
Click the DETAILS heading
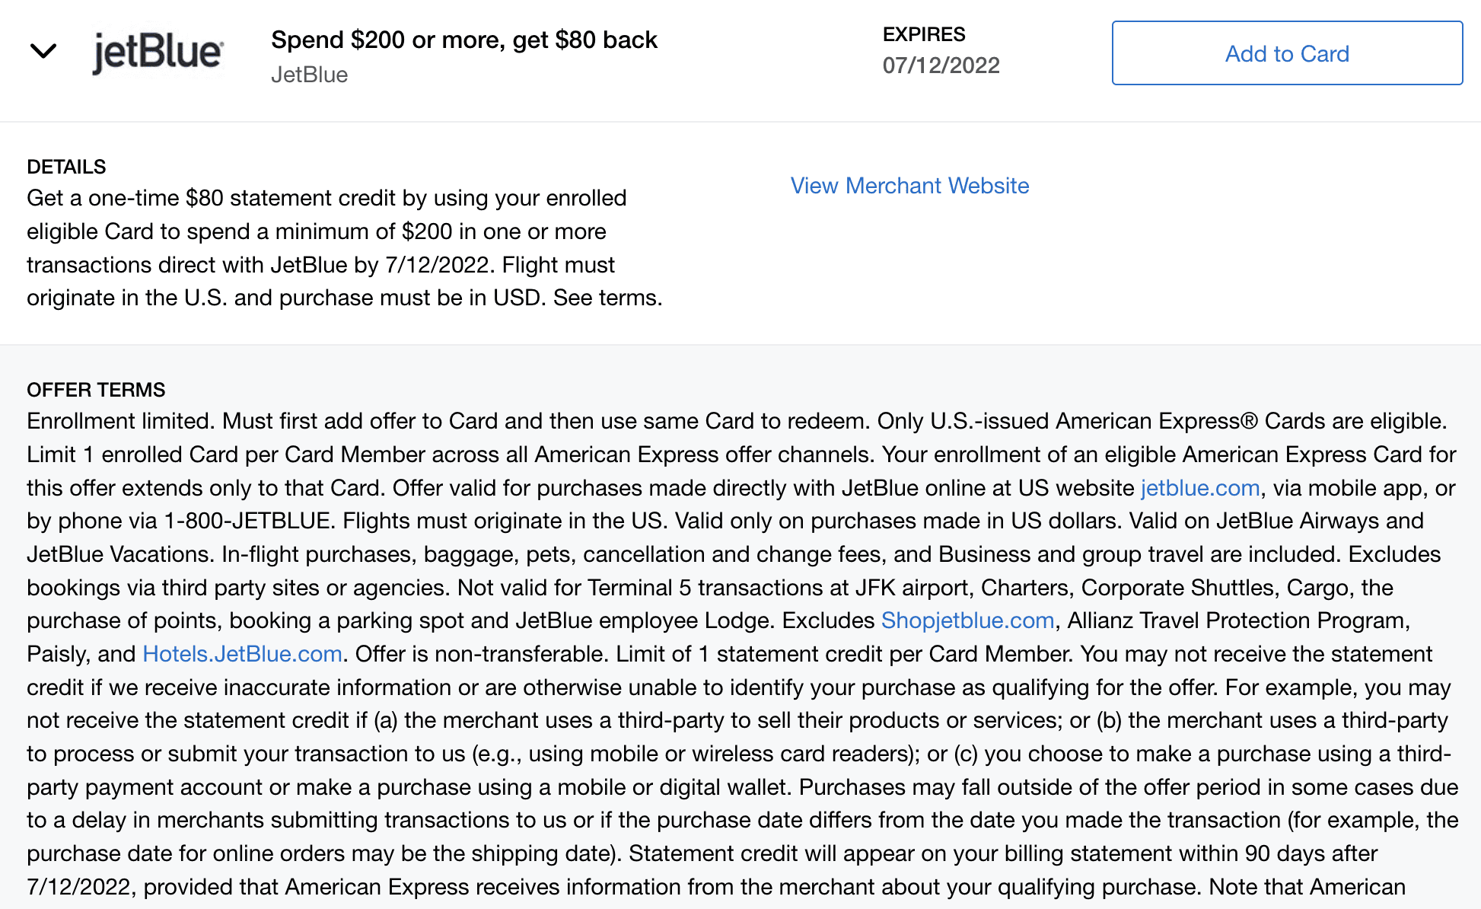(x=66, y=167)
